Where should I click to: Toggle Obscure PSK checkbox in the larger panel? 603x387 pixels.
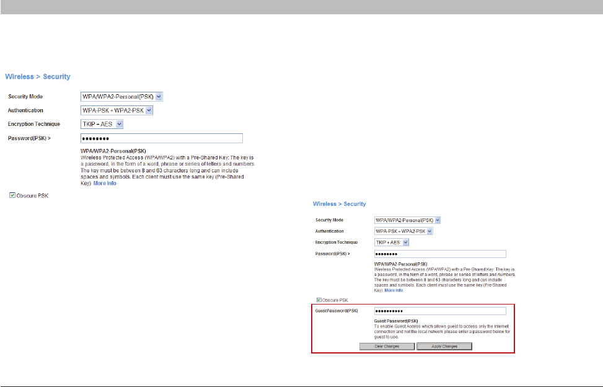point(12,195)
